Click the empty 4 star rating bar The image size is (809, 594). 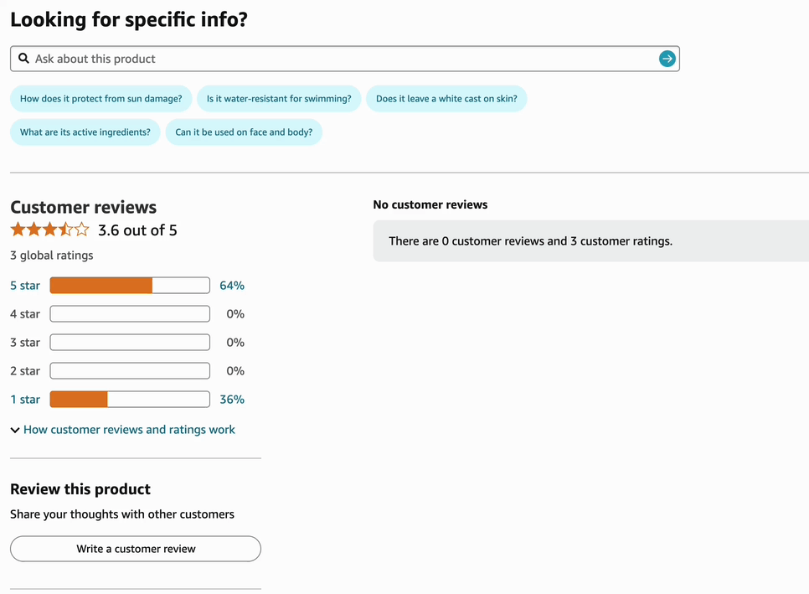click(130, 314)
